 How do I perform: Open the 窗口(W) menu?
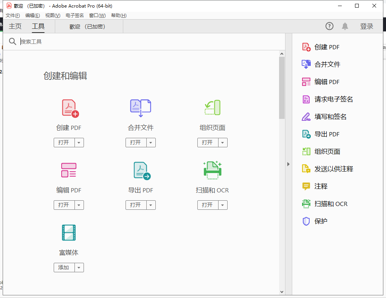pyautogui.click(x=97, y=16)
